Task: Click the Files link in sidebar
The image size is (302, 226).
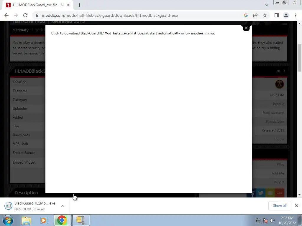Action: 280,164
